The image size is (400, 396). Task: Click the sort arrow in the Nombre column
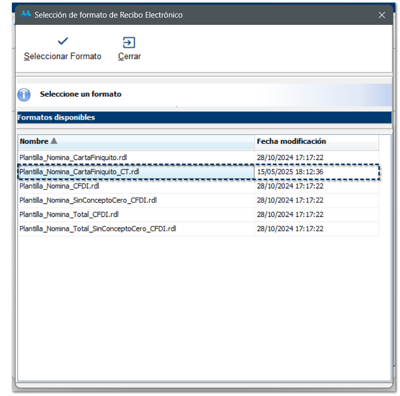click(x=54, y=141)
